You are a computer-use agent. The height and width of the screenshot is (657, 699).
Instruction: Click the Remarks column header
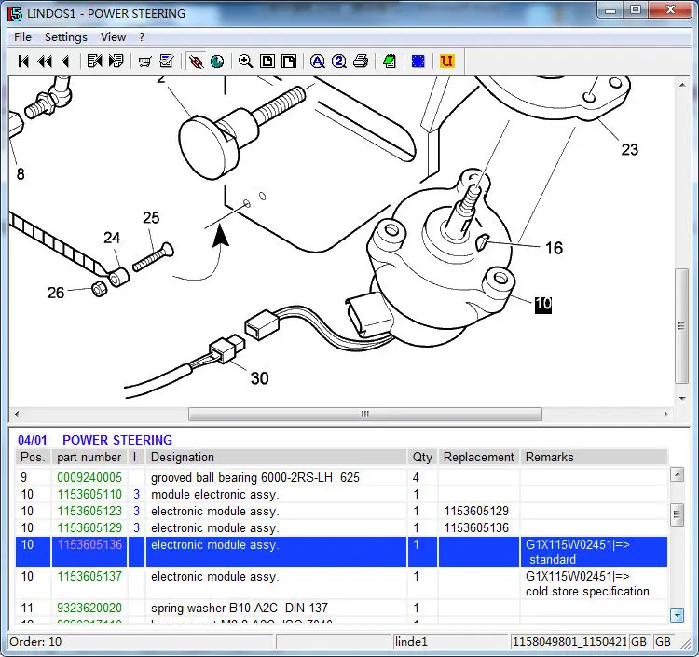[595, 458]
